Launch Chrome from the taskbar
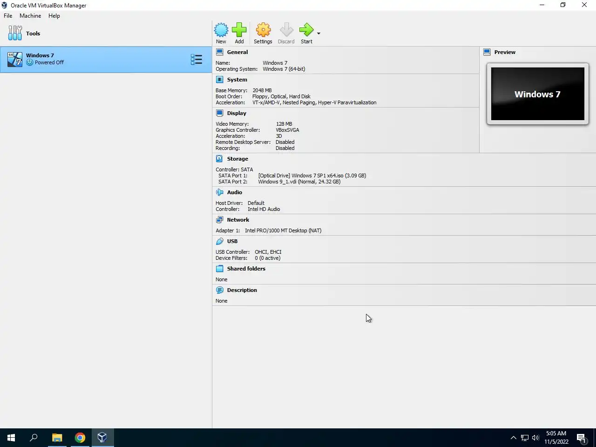The height and width of the screenshot is (447, 596). pyautogui.click(x=80, y=438)
